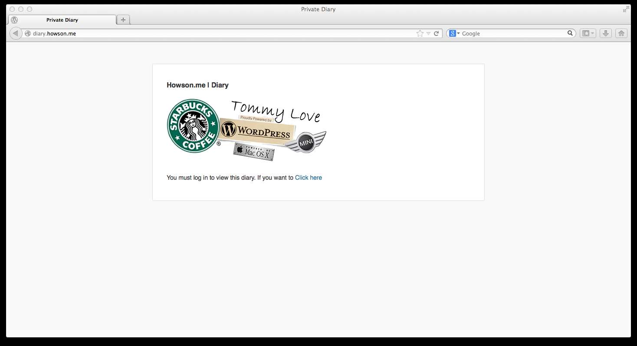Click the MINI wings logo
The width and height of the screenshot is (637, 346).
click(306, 142)
